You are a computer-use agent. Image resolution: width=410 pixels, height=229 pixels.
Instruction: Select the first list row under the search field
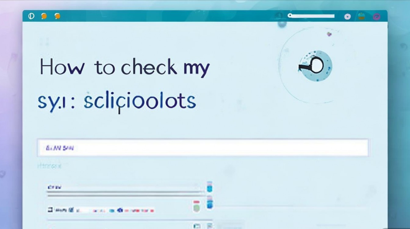(x=122, y=187)
